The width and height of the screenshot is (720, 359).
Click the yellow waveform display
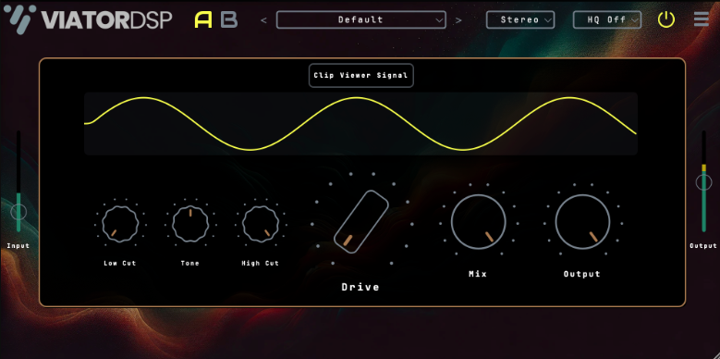[x=360, y=124]
